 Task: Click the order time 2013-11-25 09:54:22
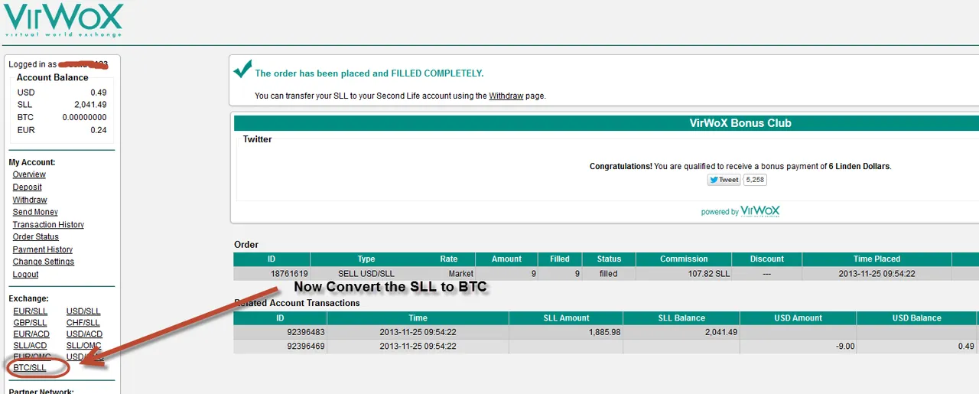(x=877, y=273)
